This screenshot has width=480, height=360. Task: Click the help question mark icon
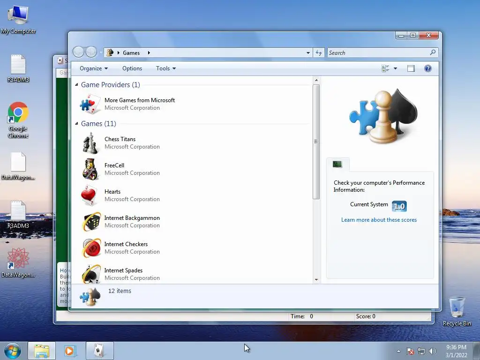tap(427, 68)
